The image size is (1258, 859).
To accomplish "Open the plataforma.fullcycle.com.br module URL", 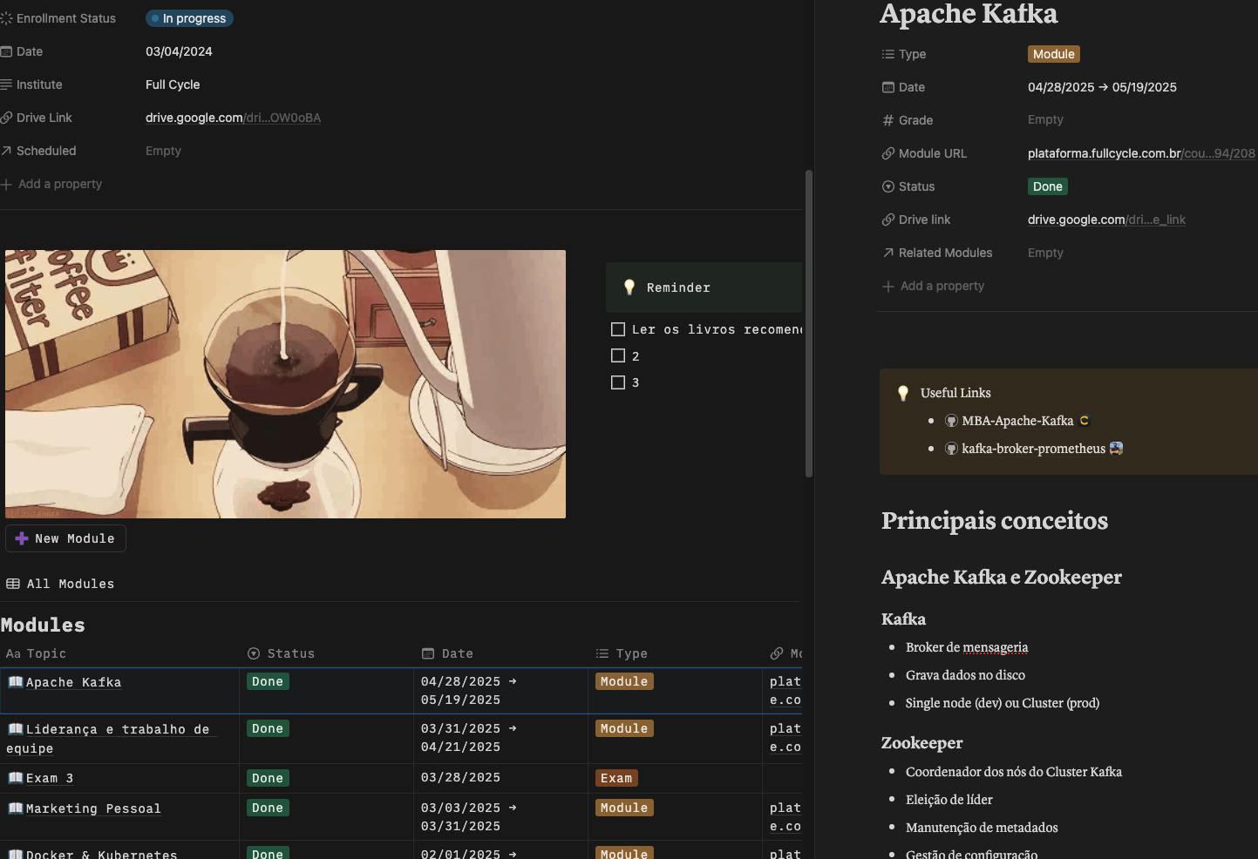I will [1141, 153].
